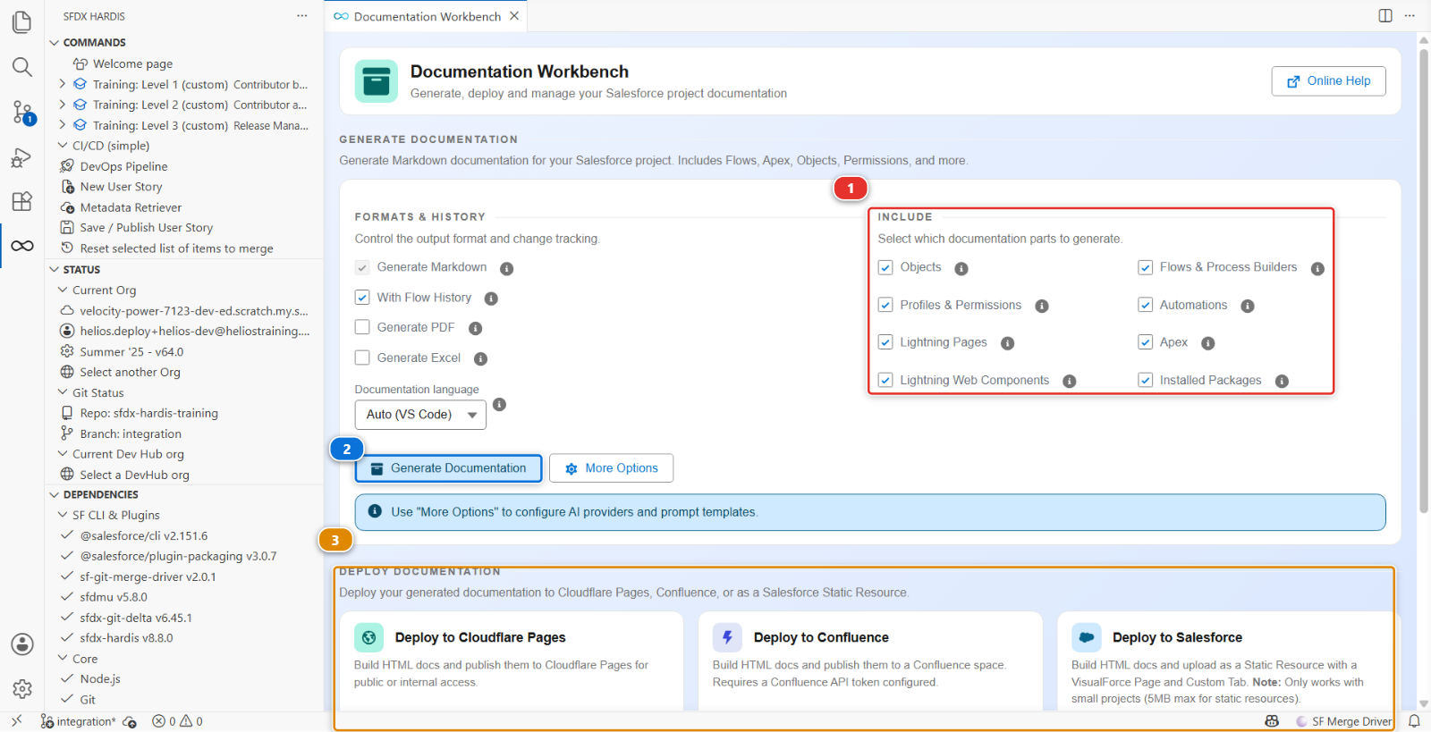Screen dimensions: 1431x732
Task: Click the info icon beside Installed Packages
Action: point(1282,381)
